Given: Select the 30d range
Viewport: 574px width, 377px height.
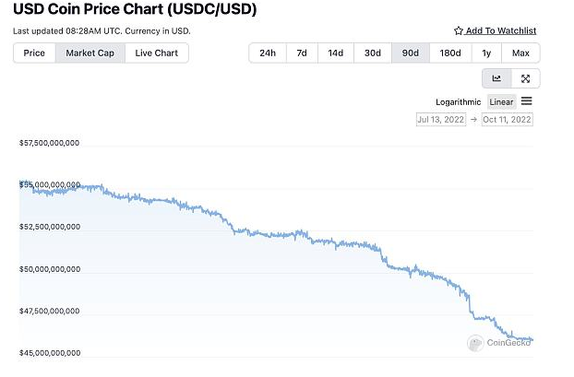Looking at the screenshot, I should 373,53.
